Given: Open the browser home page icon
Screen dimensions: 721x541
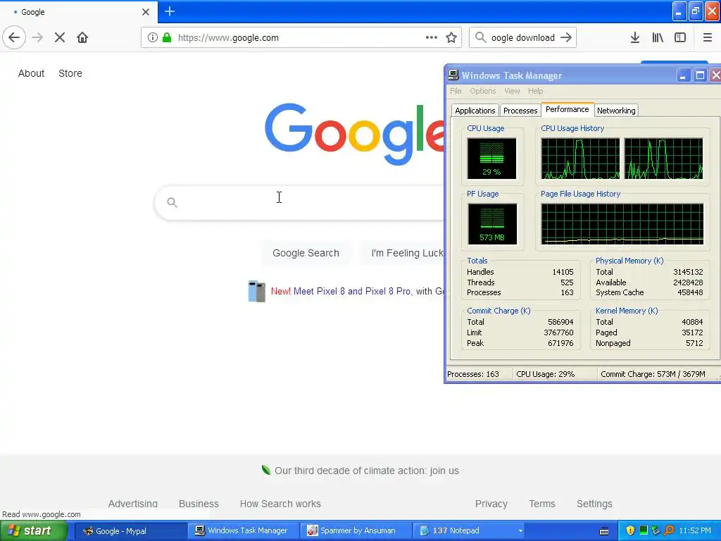Looking at the screenshot, I should [82, 37].
